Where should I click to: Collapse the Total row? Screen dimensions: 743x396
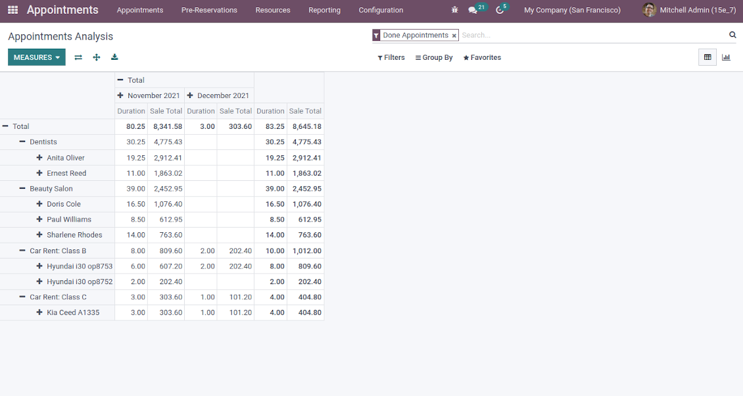tap(5, 126)
